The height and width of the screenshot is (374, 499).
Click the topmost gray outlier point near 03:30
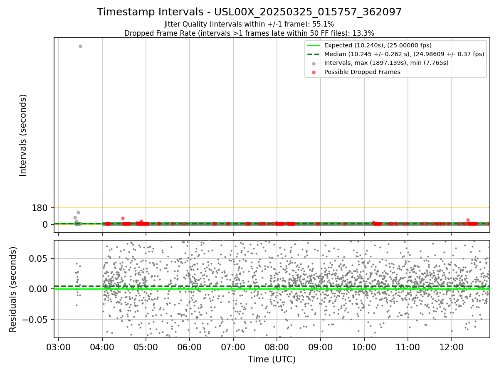coord(80,46)
